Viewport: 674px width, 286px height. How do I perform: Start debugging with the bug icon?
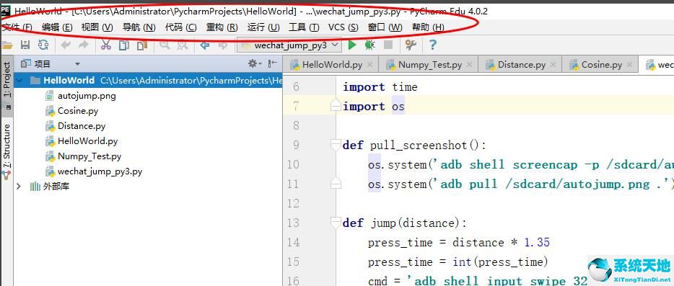tap(369, 45)
